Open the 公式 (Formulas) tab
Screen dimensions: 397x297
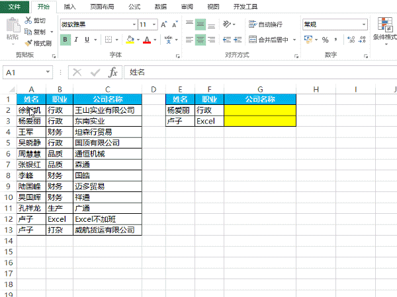(134, 7)
